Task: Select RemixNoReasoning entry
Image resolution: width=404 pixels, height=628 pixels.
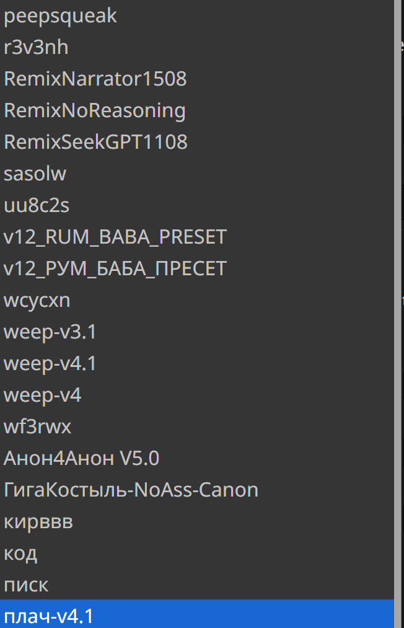Action: pyautogui.click(x=95, y=111)
